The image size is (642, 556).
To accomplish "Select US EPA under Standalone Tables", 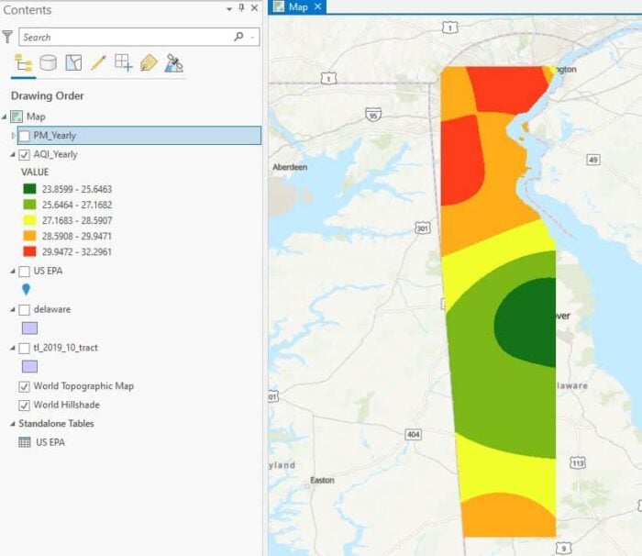I will tap(50, 442).
